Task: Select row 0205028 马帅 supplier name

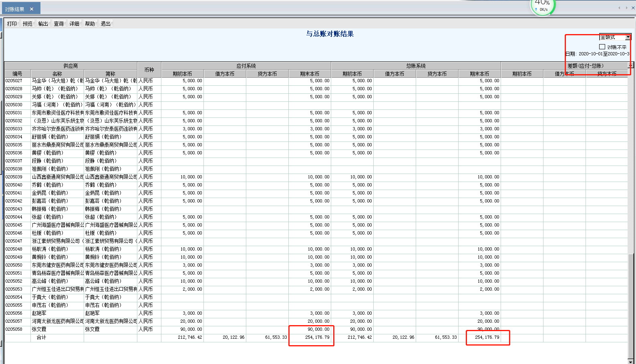Action: (x=57, y=89)
